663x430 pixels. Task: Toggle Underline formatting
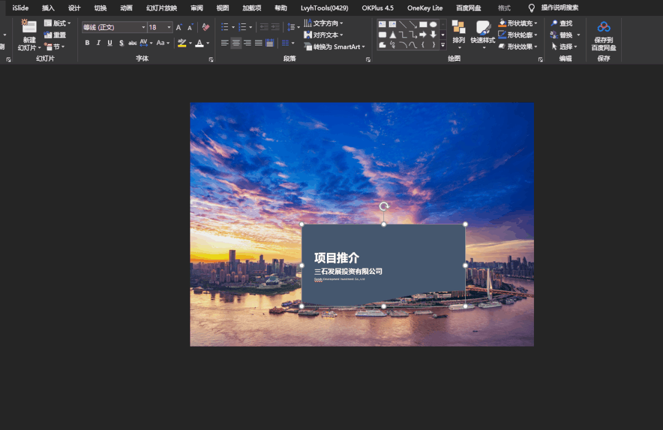click(x=110, y=43)
